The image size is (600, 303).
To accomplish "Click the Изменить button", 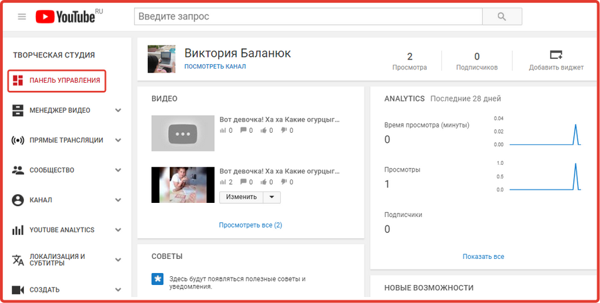I will click(x=241, y=198).
